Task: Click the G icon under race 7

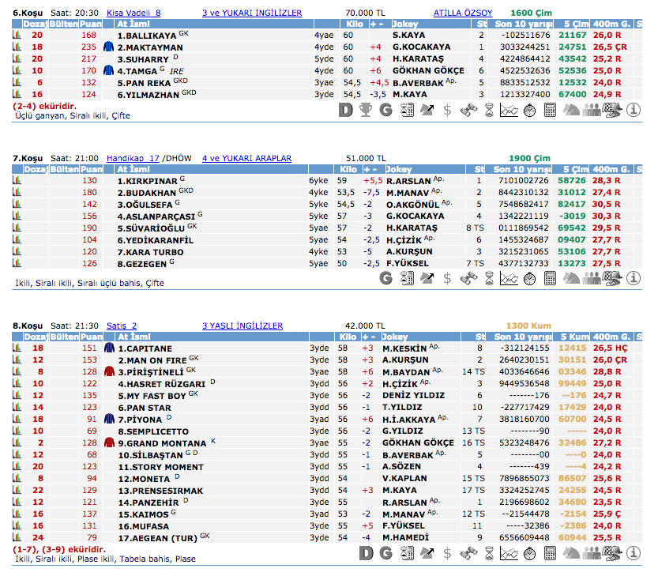Action: coord(385,277)
